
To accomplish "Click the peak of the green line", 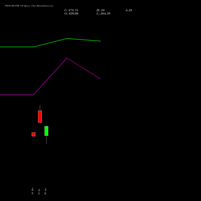I will (x=67, y=39).
